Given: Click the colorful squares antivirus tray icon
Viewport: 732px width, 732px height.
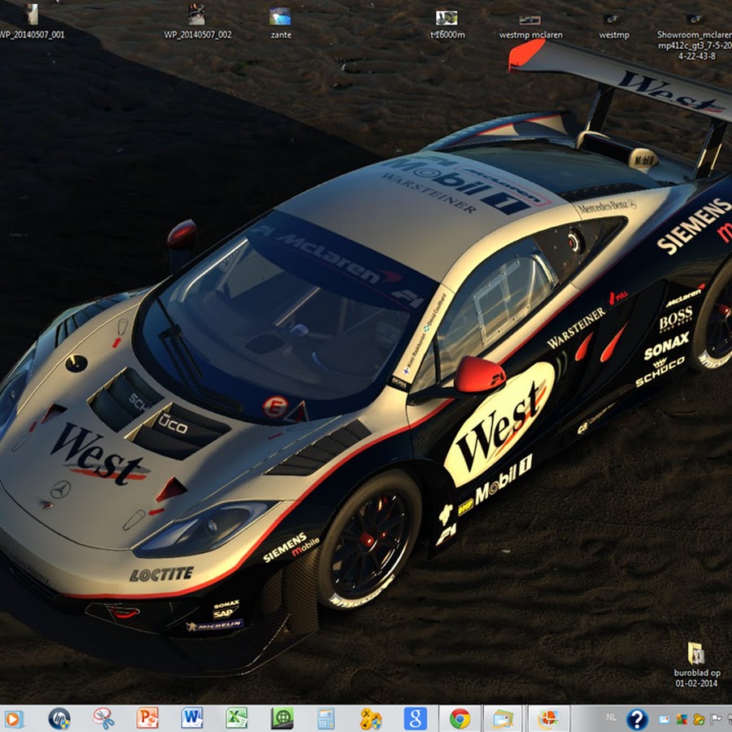Looking at the screenshot, I should 682,720.
